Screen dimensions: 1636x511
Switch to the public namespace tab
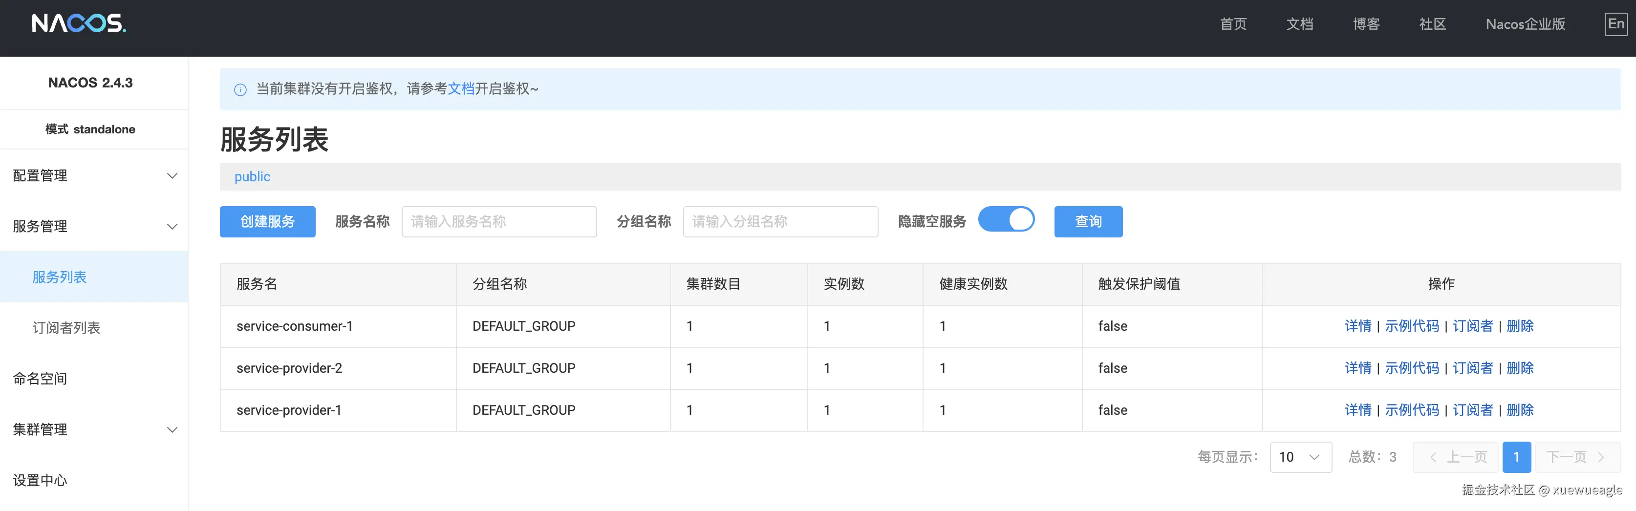click(x=252, y=176)
